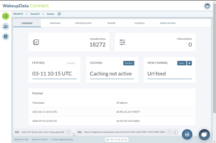Click the scrollbar down arrow

click(x=214, y=142)
